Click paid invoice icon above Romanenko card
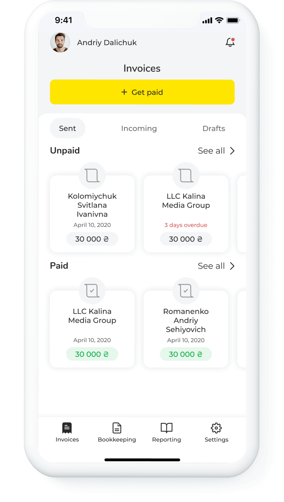This screenshot has width=284, height=502. click(x=186, y=291)
